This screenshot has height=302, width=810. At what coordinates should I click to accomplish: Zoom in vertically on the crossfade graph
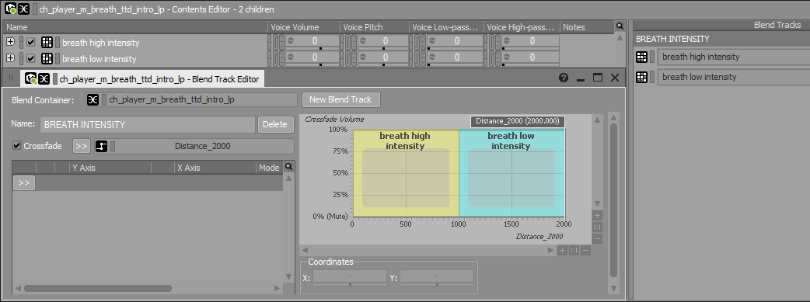click(x=598, y=215)
